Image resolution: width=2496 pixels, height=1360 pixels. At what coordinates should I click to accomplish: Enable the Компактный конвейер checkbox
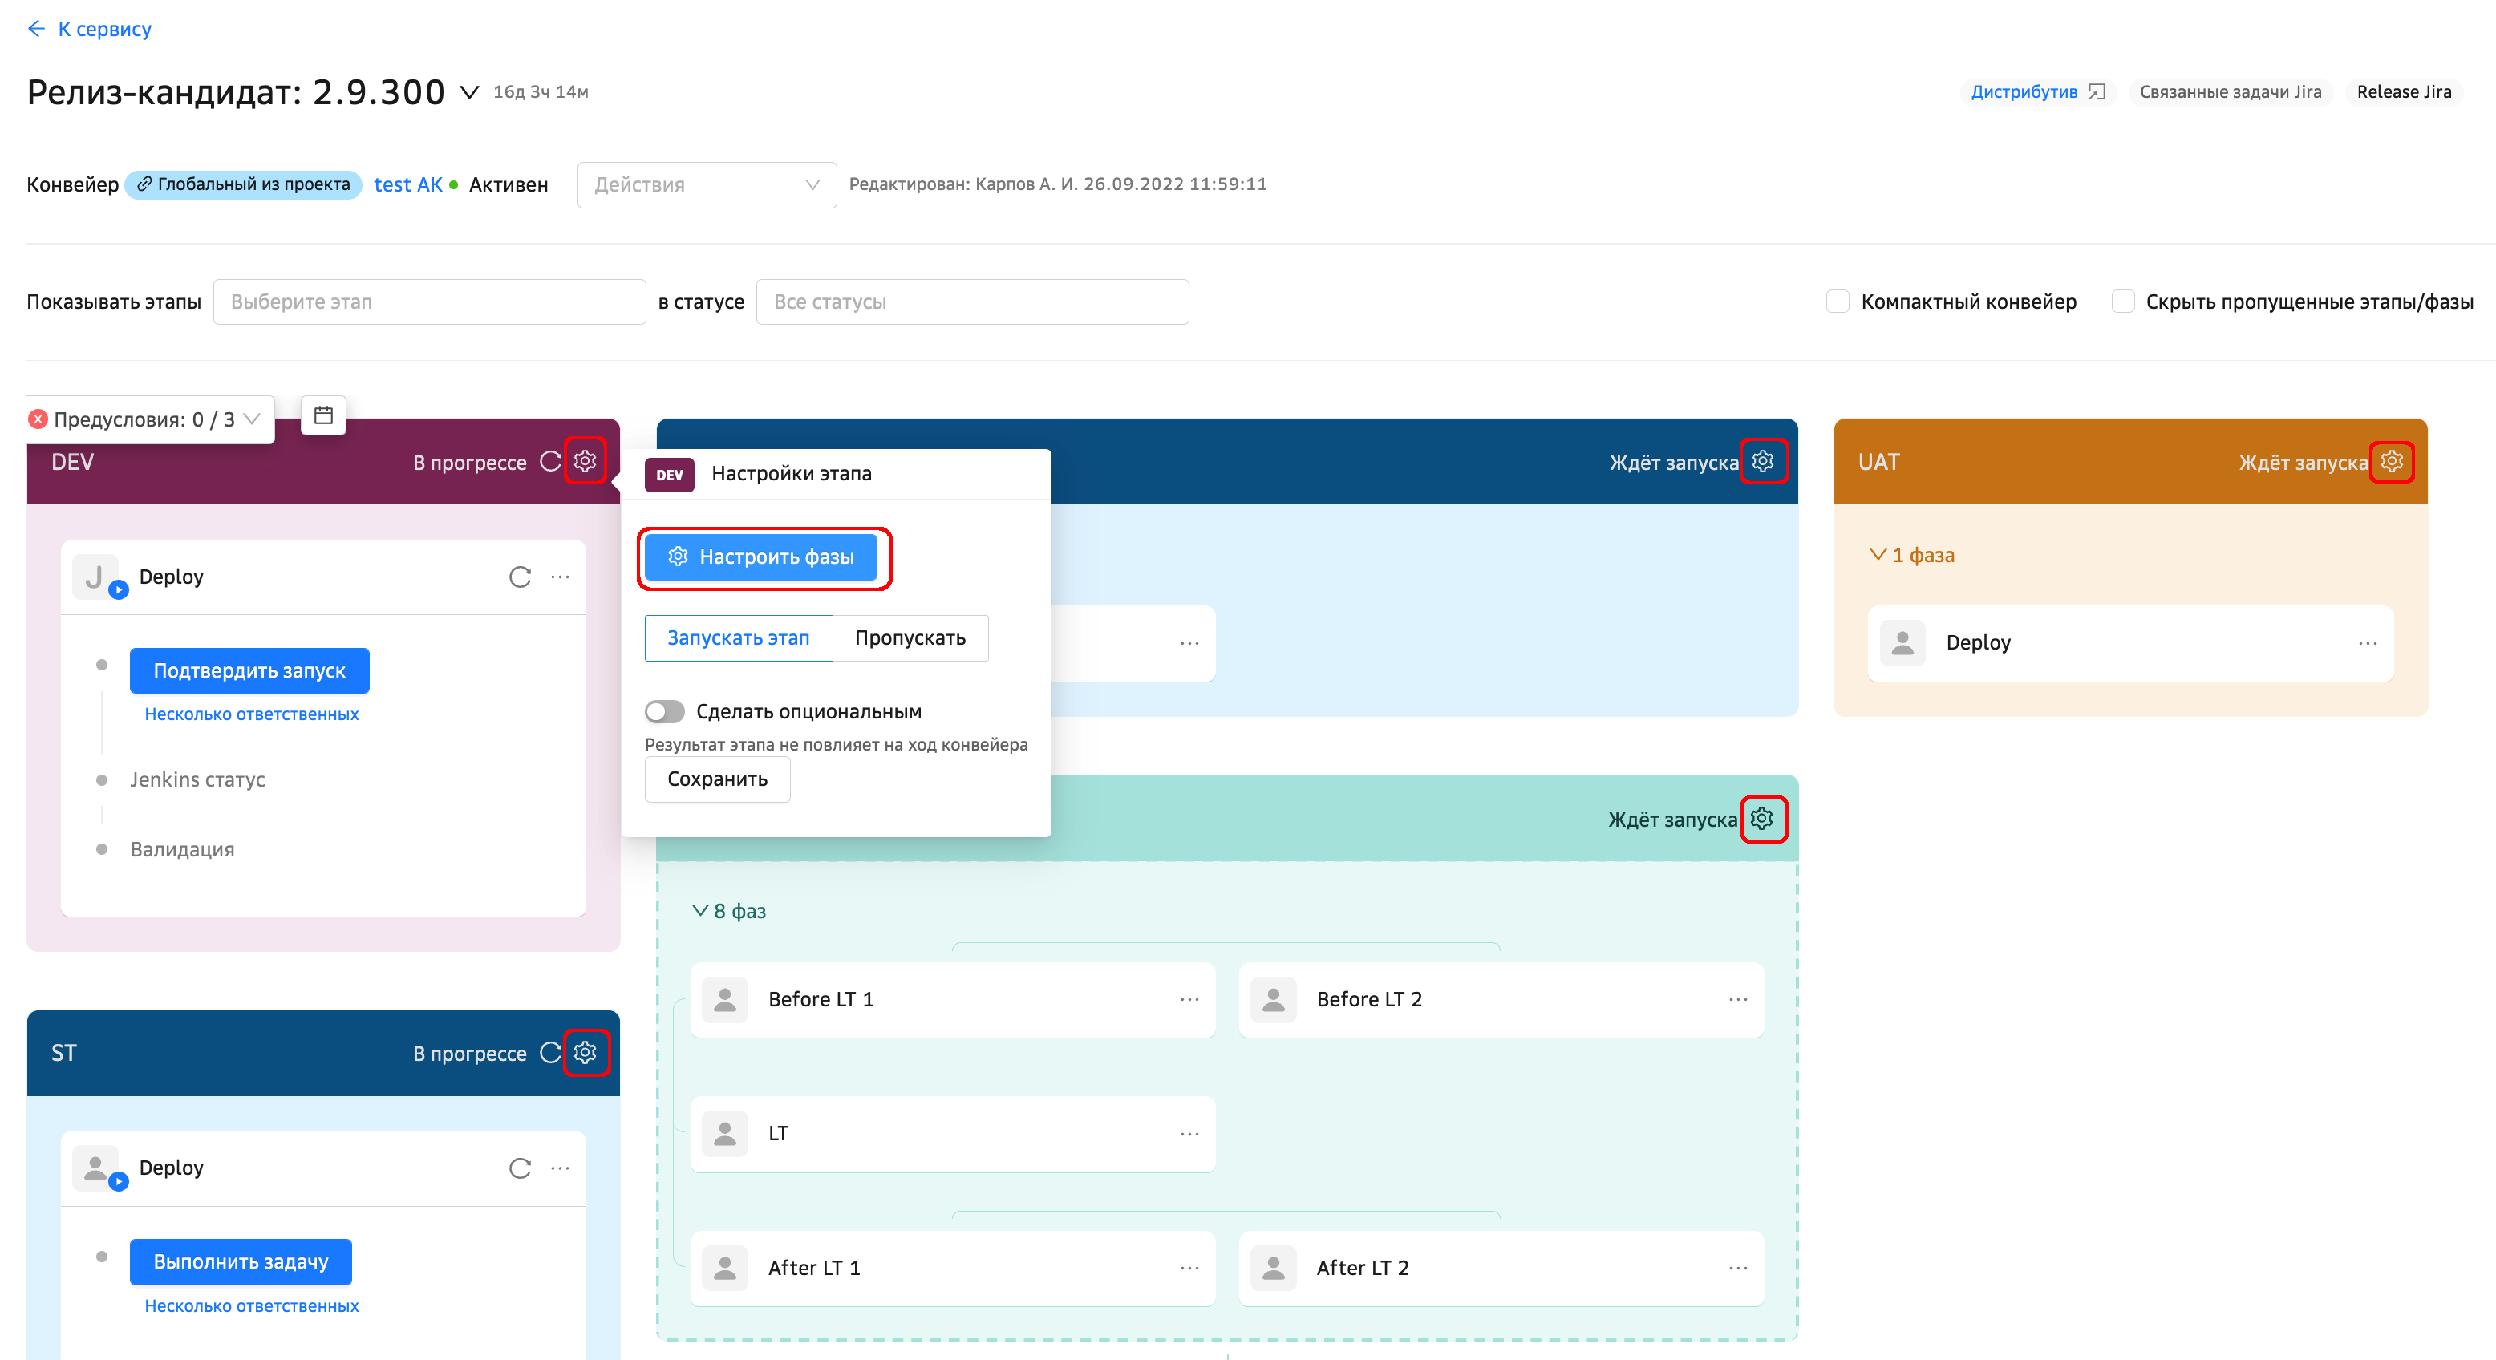click(1838, 302)
